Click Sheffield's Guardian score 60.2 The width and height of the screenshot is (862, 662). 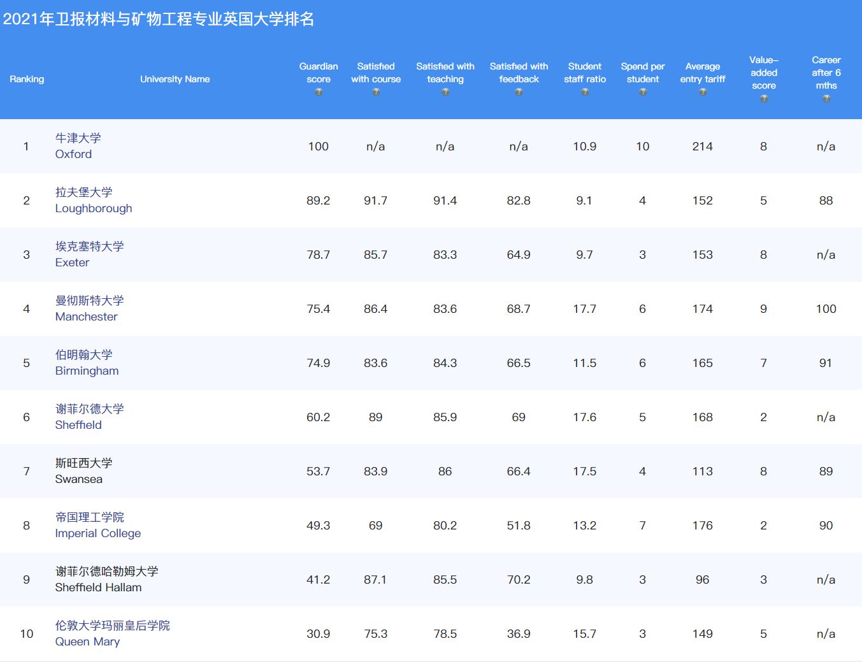319,417
